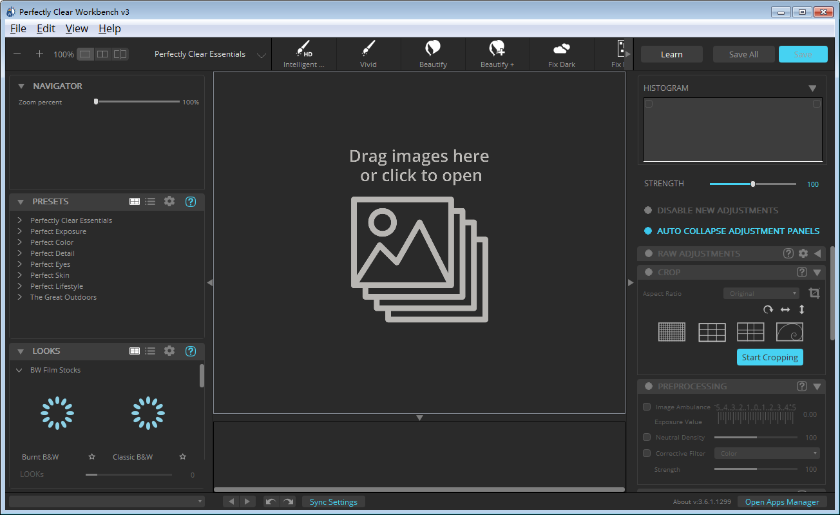Open Presets panel gear settings
Screen dimensions: 840x515
(169, 201)
